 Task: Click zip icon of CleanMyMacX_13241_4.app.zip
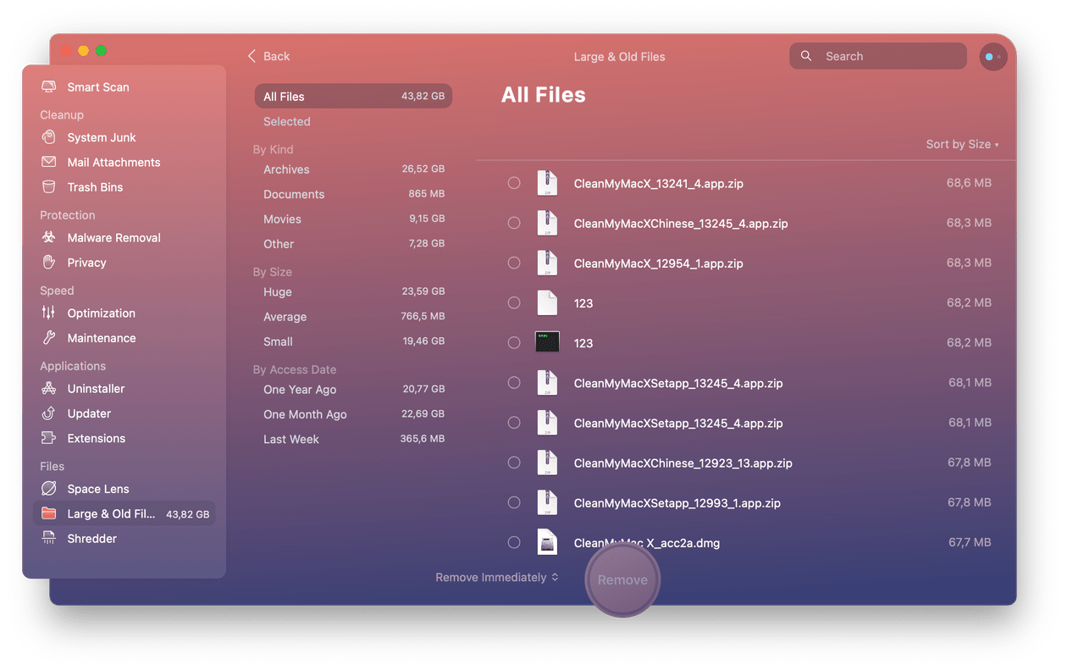click(547, 183)
